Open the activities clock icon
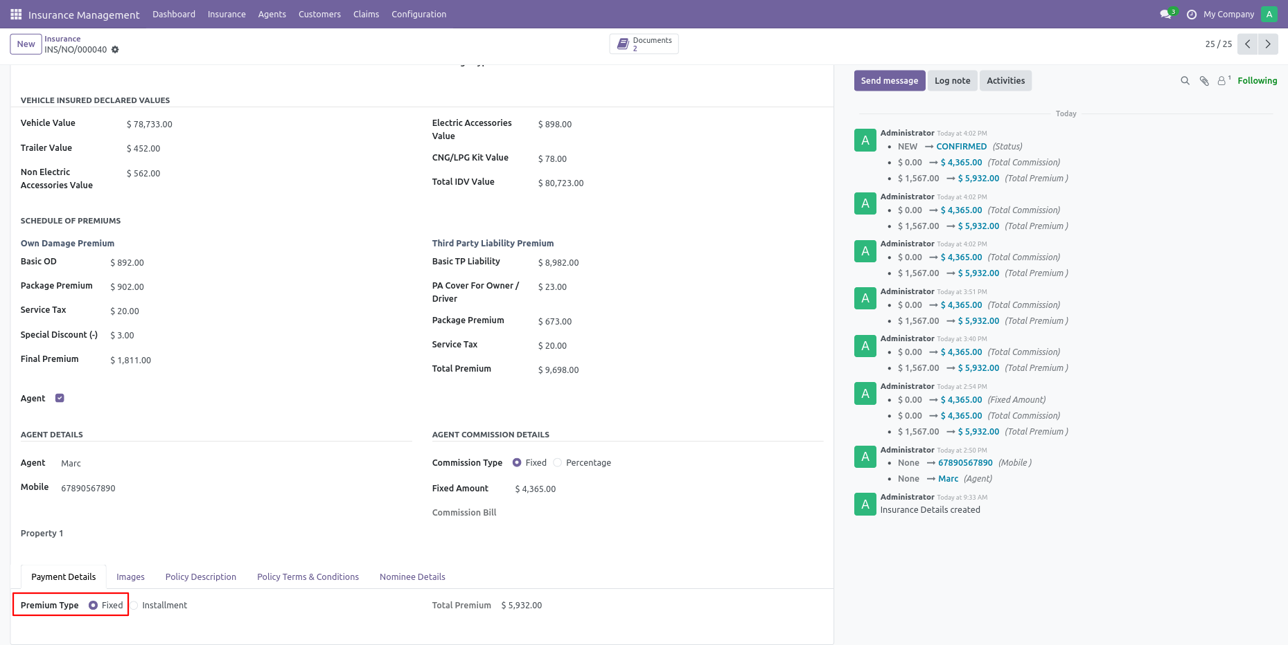The height and width of the screenshot is (645, 1288). (x=1192, y=15)
